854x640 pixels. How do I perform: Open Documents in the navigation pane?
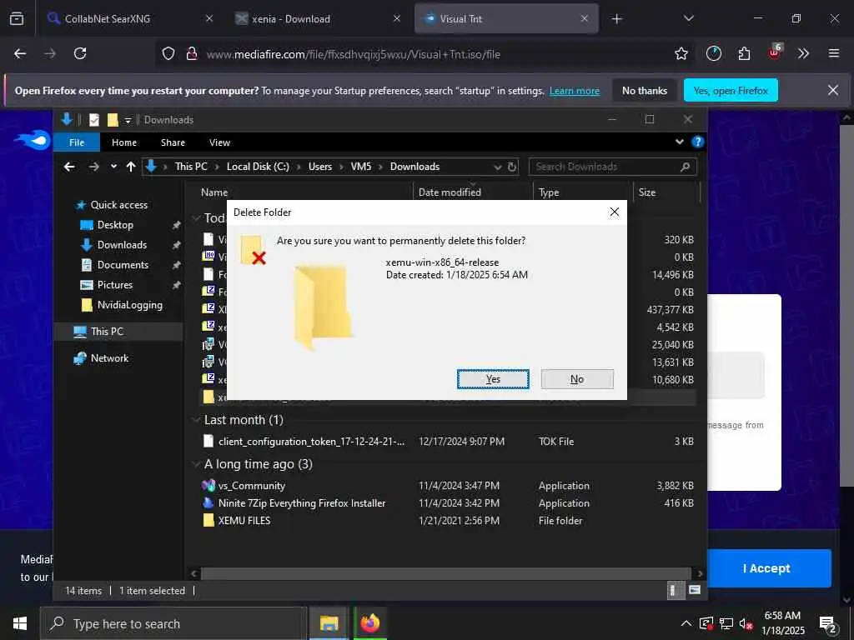[x=123, y=265]
